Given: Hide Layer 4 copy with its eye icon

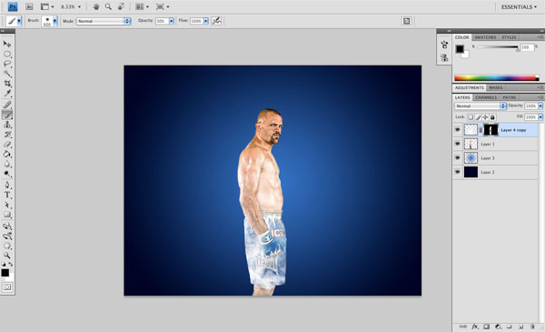Looking at the screenshot, I should click(458, 130).
